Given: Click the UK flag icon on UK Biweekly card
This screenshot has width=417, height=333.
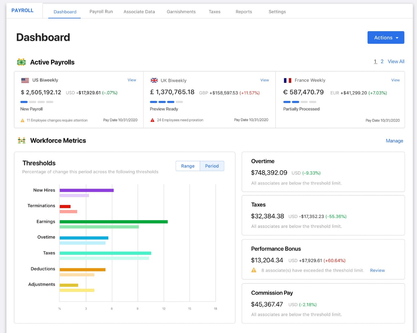Looking at the screenshot, I should coord(154,80).
